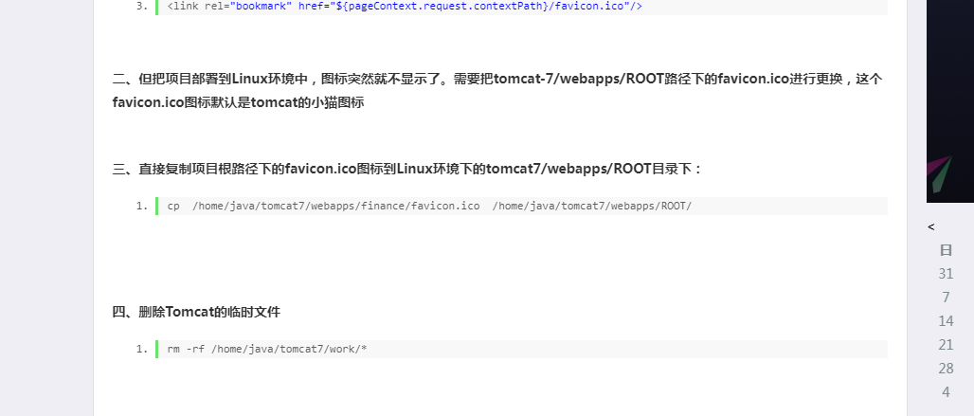Select calendar day 4
974x416 pixels.
click(946, 391)
